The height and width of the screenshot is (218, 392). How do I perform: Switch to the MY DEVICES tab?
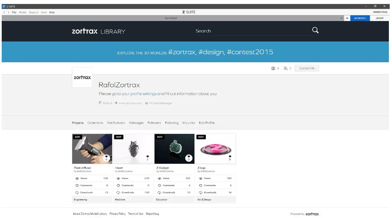tap(360, 18)
